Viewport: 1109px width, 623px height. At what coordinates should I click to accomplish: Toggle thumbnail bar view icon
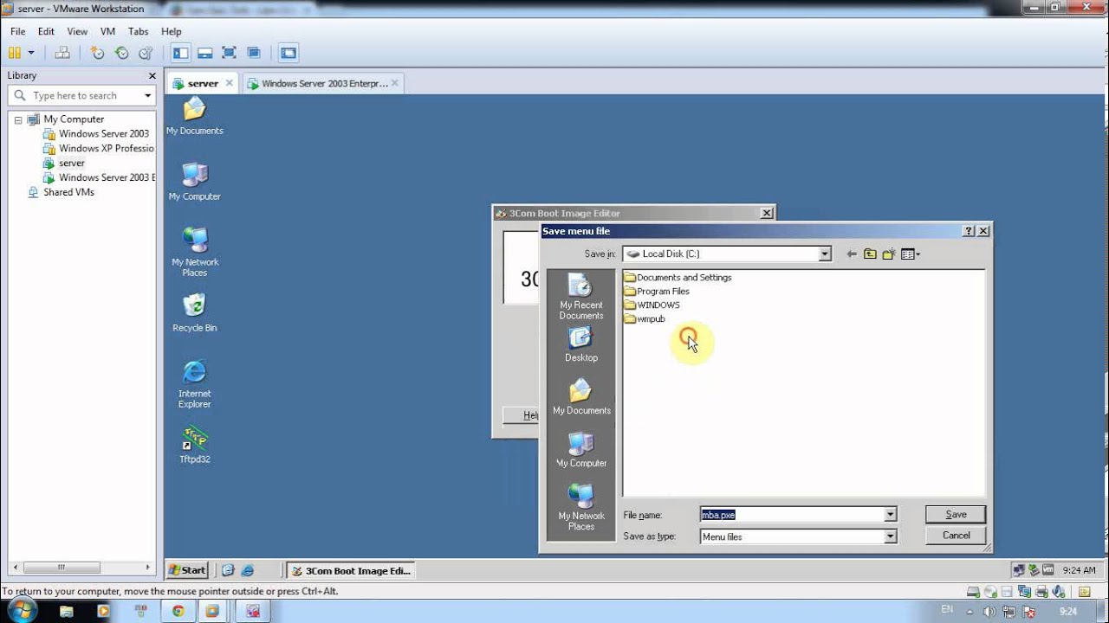click(204, 53)
